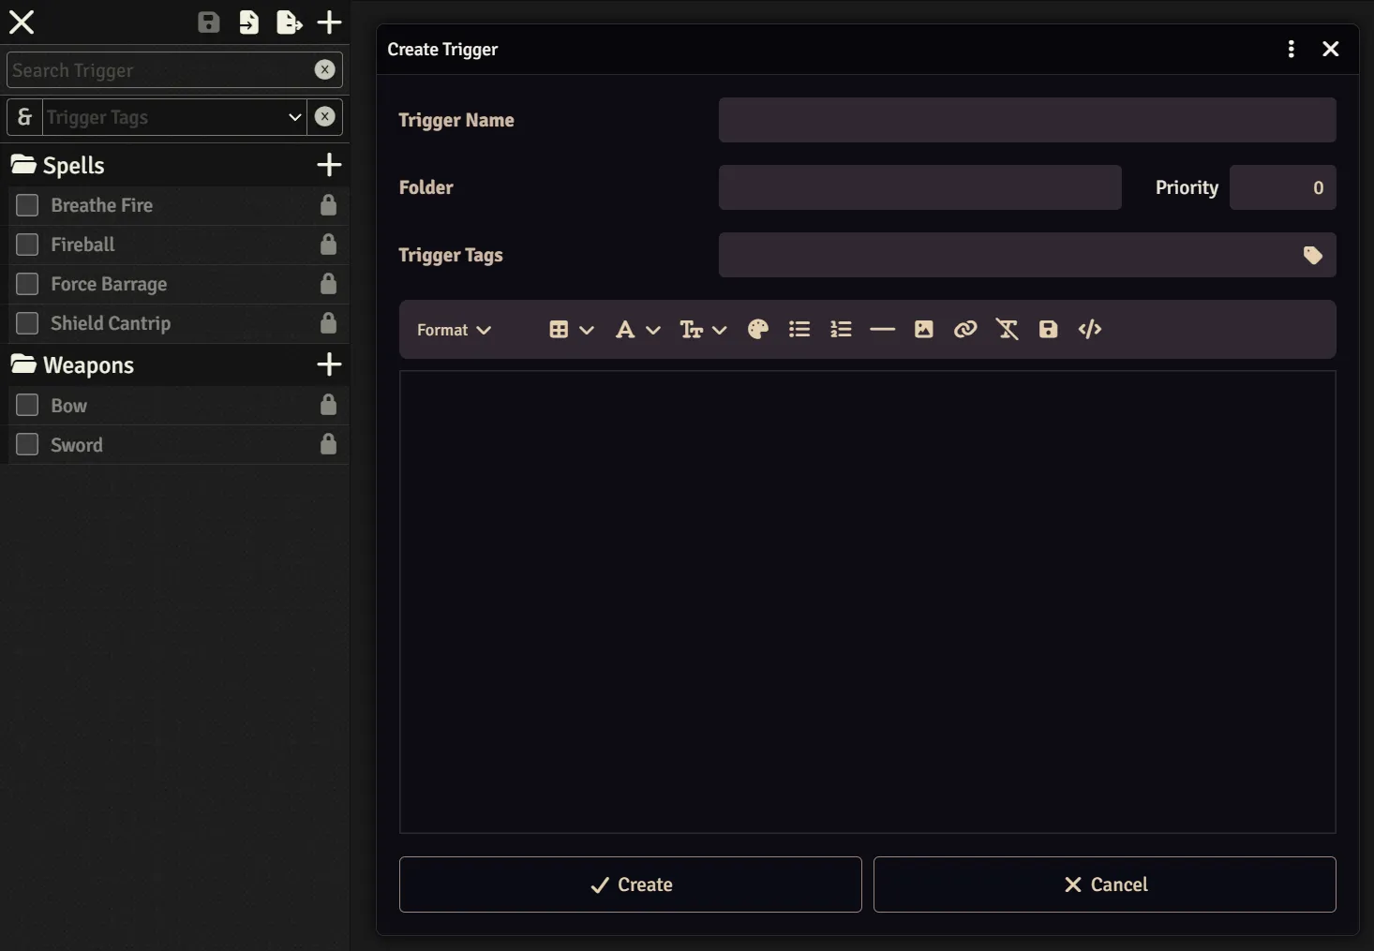Insert a horizontal rule
The height and width of the screenshot is (951, 1374).
(882, 330)
